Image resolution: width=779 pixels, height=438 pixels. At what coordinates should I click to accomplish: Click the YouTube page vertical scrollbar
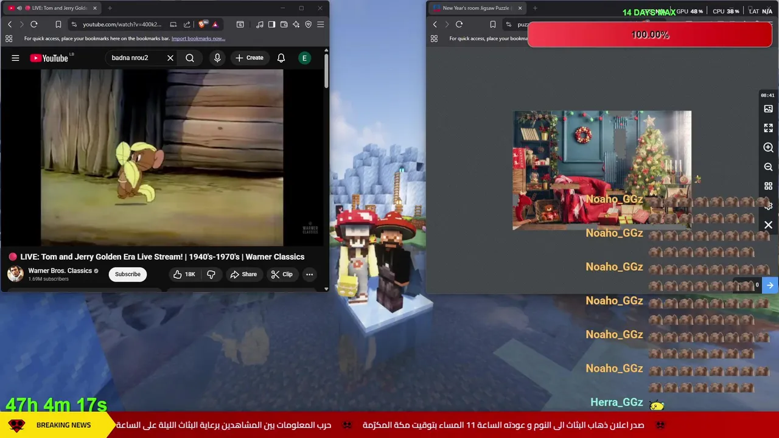[x=326, y=70]
